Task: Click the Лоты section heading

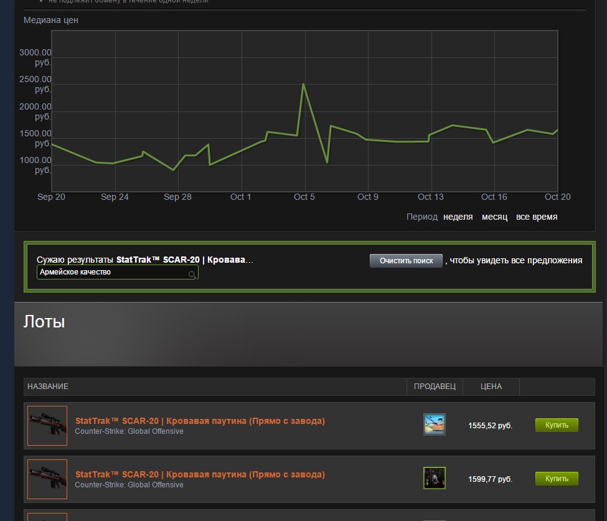Action: (44, 321)
